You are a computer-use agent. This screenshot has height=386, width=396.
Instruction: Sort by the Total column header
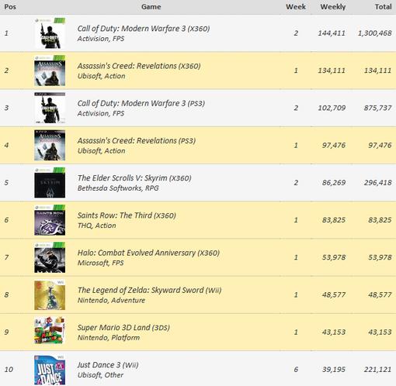tap(384, 7)
